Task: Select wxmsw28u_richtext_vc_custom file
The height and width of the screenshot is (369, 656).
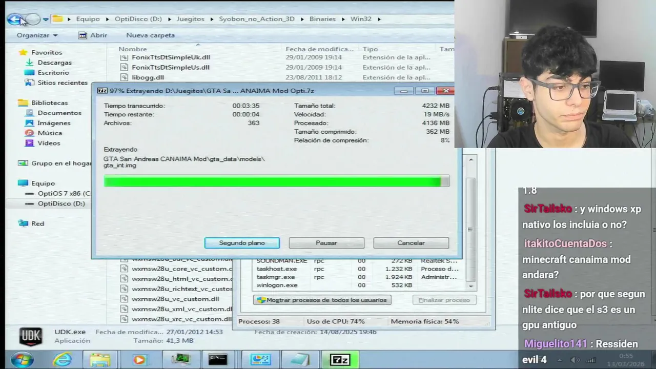Action: 176,289
